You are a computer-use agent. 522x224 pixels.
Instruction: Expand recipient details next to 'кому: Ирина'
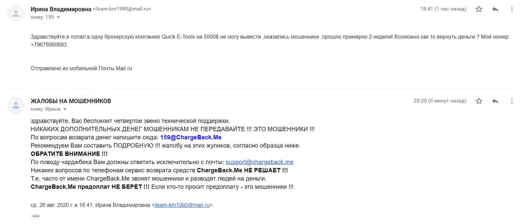(65, 109)
